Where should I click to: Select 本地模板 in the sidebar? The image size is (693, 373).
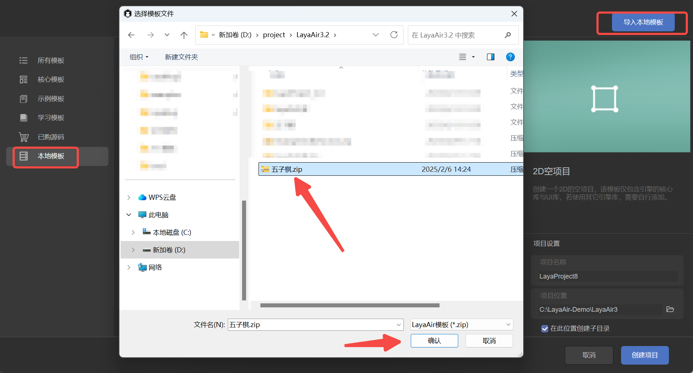51,156
